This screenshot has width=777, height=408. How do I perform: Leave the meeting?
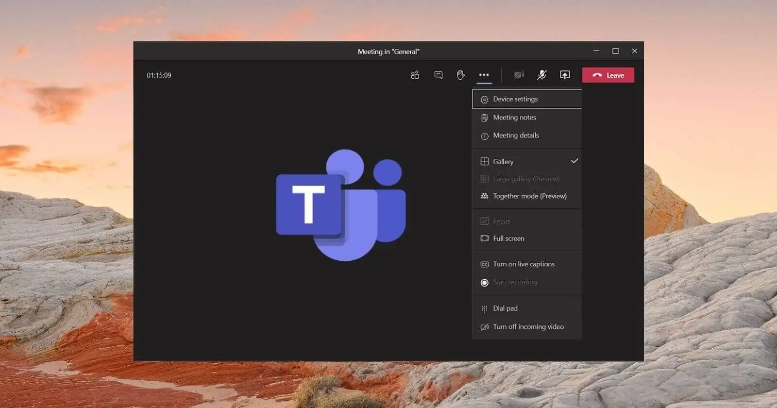(608, 75)
